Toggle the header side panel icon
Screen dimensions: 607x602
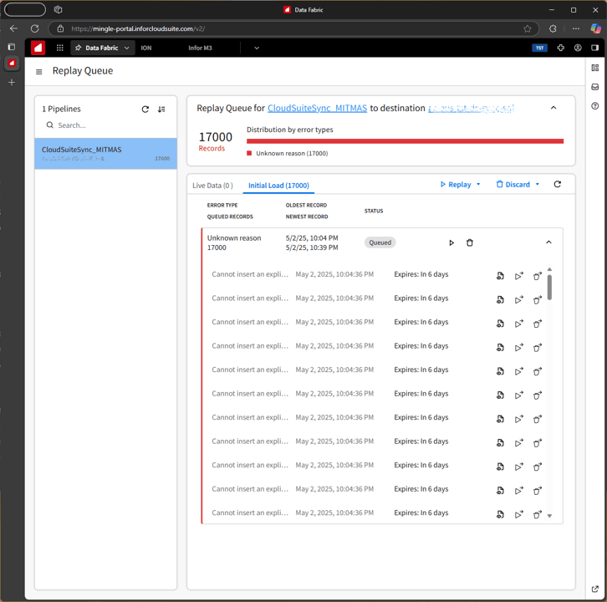[x=594, y=48]
